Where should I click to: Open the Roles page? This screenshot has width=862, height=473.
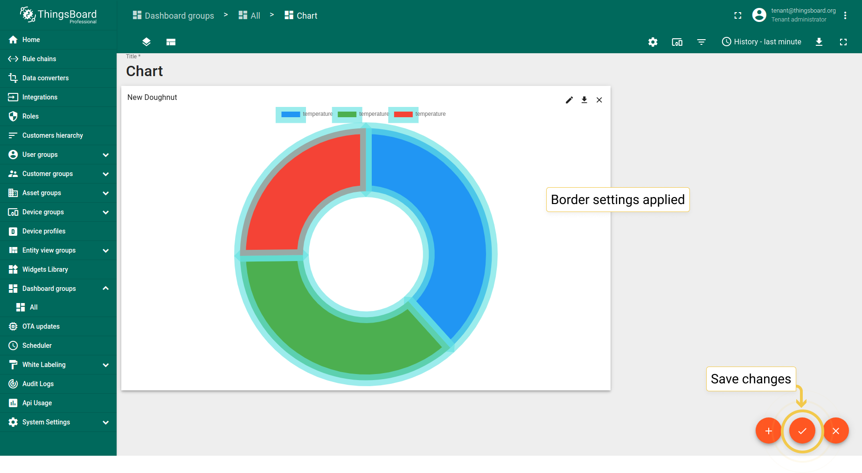tap(58, 116)
